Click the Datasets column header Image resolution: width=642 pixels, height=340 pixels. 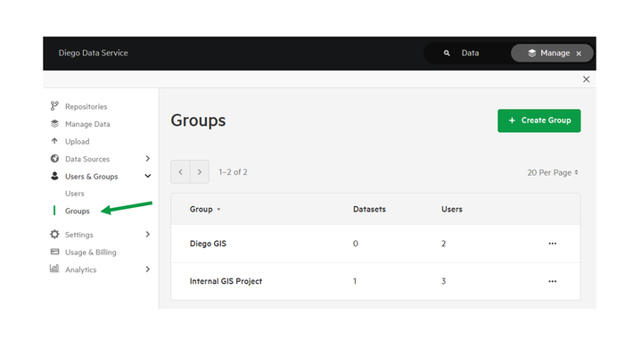click(x=369, y=210)
